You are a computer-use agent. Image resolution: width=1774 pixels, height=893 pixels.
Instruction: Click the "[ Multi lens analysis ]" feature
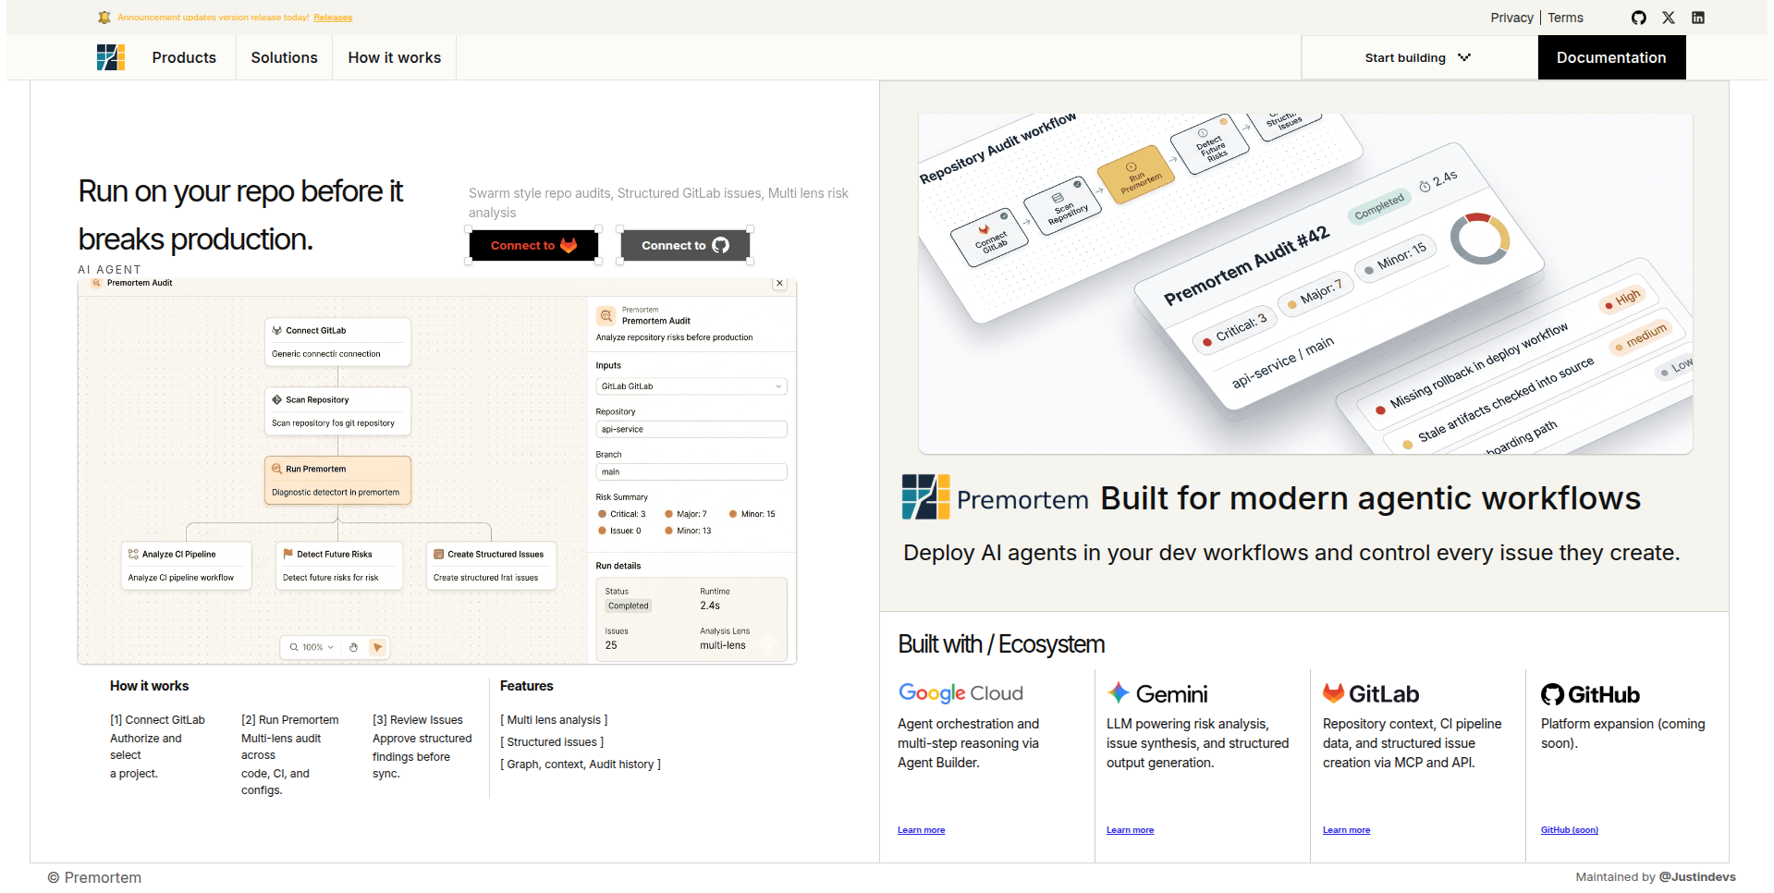(554, 720)
